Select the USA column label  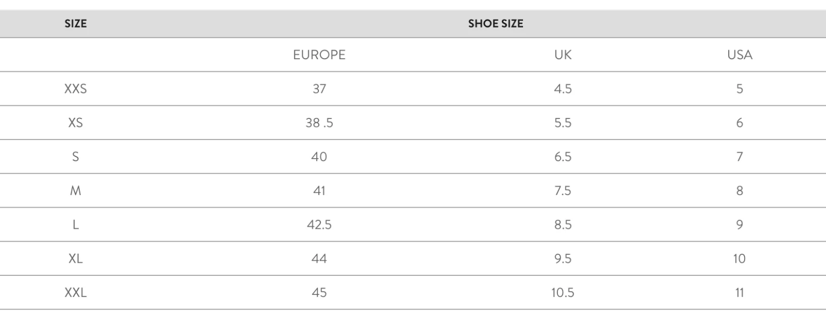point(740,55)
